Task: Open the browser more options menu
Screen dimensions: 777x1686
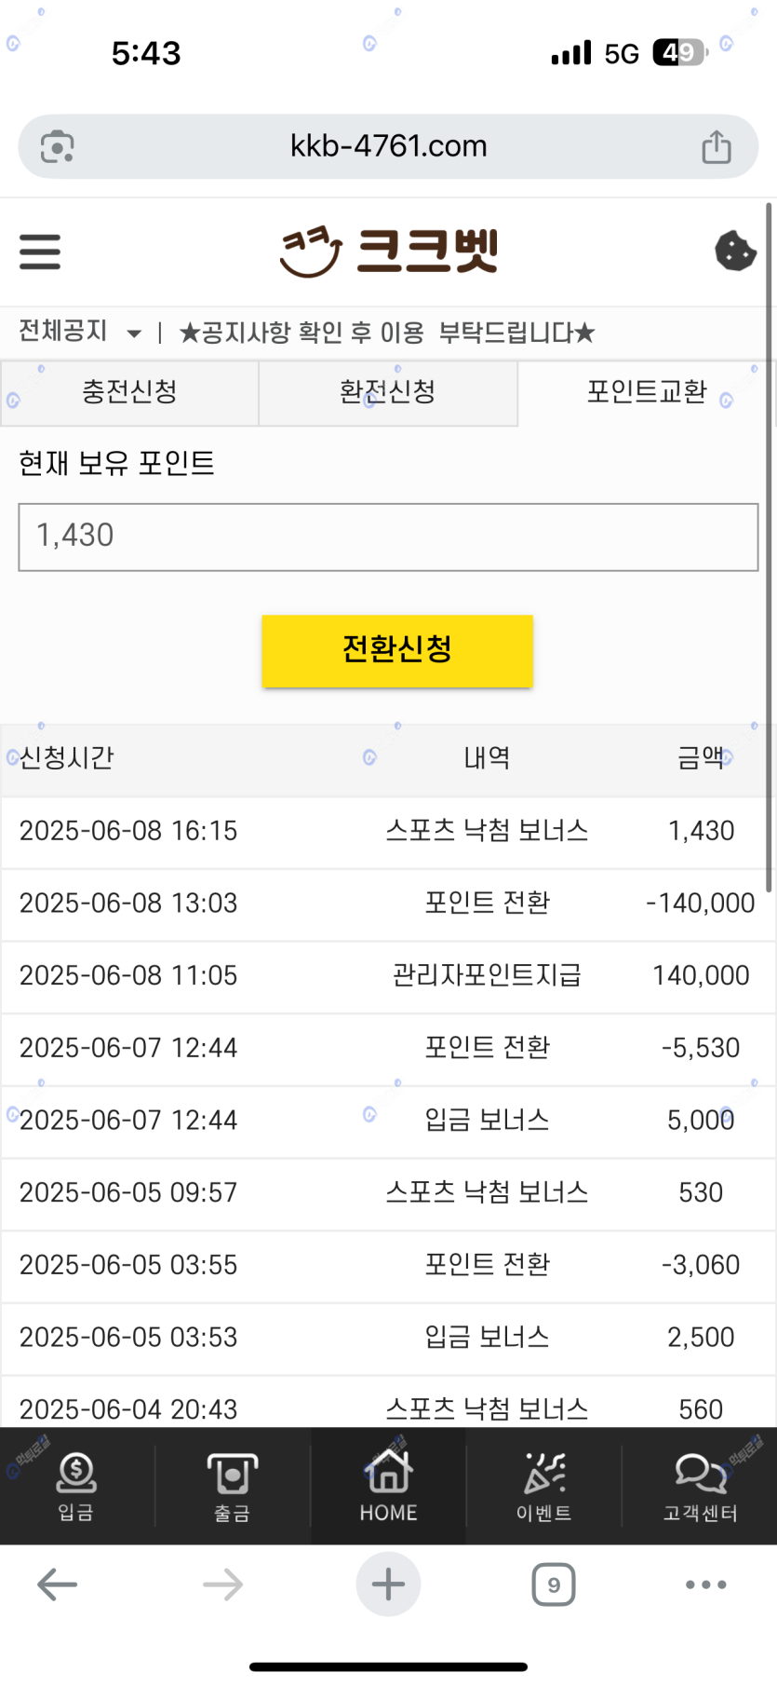Action: tap(705, 1584)
